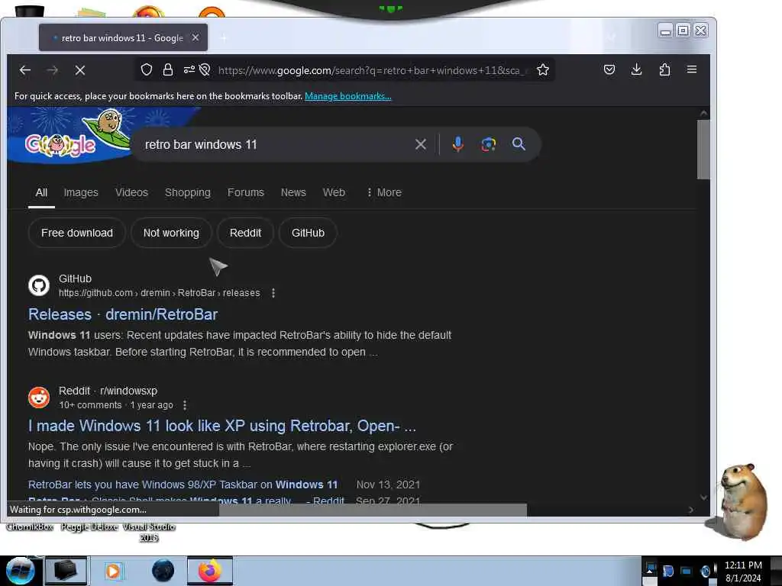Bookmark this page with the star
The height and width of the screenshot is (586, 782).
[543, 69]
